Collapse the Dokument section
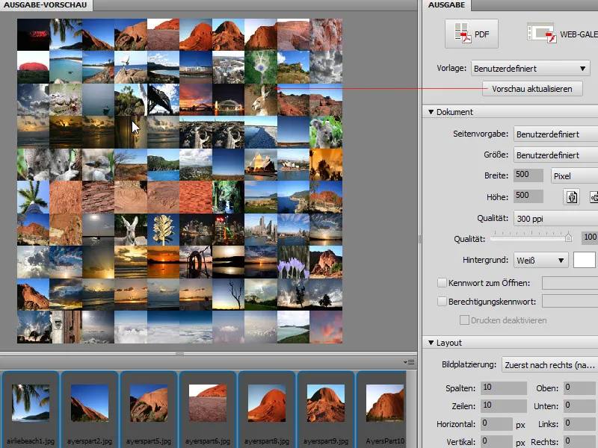 pyautogui.click(x=431, y=112)
